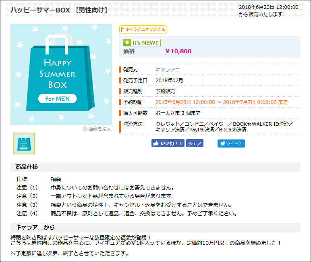
Task: Click the 予約販売 sale type value
Action: [x=165, y=91]
